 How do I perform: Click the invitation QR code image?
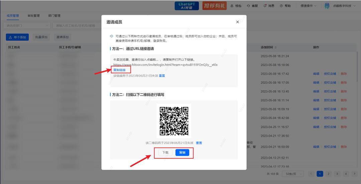click(x=174, y=121)
